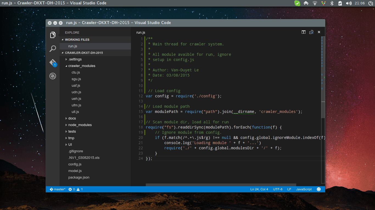Image resolution: width=375 pixels, height=210 pixels.
Task: Click the master branch indicator in the status bar
Action: tap(57, 189)
